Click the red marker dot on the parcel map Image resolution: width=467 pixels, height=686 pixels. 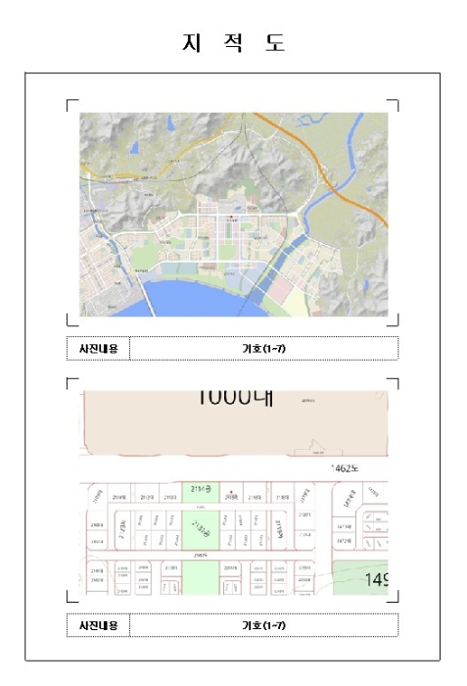231,492
